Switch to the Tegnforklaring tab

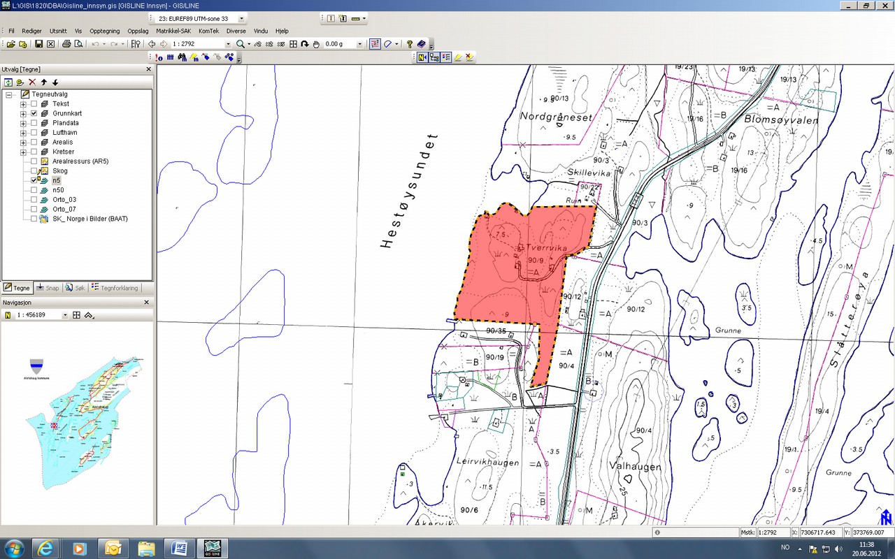pyautogui.click(x=115, y=288)
